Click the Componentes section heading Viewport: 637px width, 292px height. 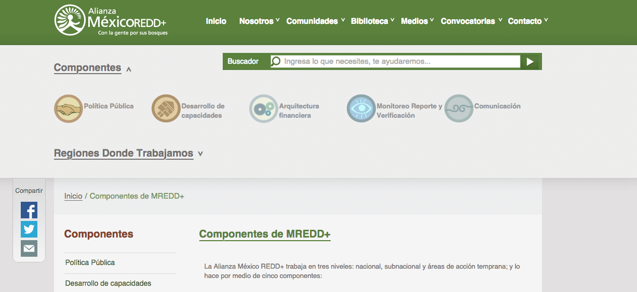[88, 68]
